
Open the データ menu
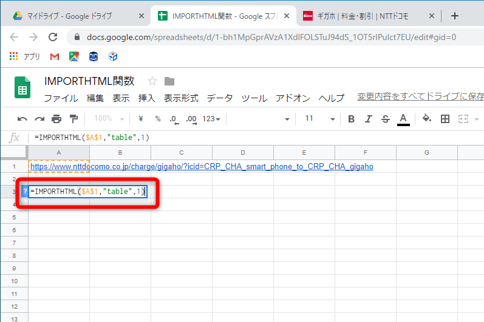coord(219,98)
